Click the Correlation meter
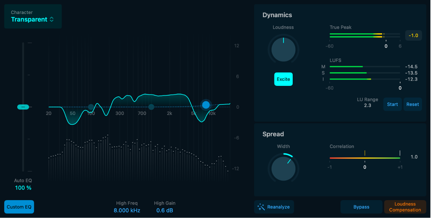 coord(365,158)
